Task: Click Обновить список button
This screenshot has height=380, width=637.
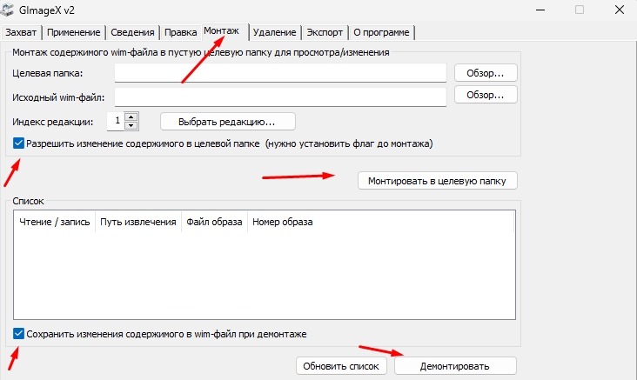Action: tap(341, 366)
